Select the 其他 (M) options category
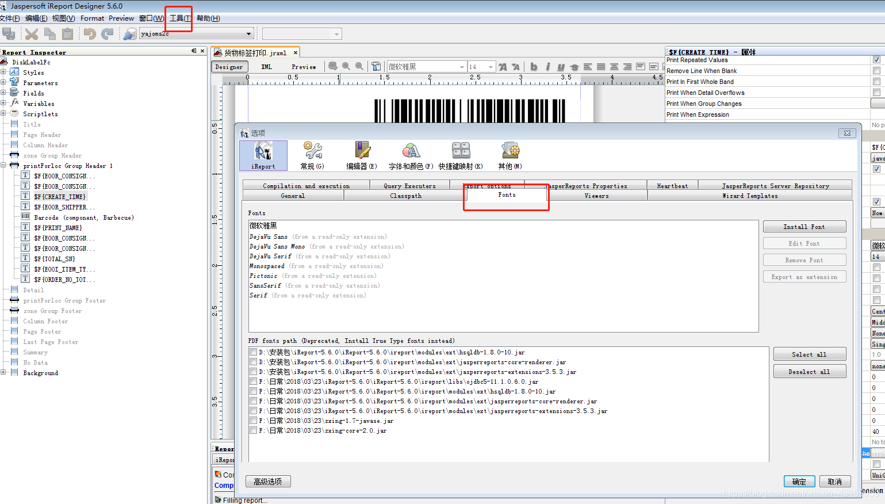This screenshot has width=885, height=504. coord(510,155)
